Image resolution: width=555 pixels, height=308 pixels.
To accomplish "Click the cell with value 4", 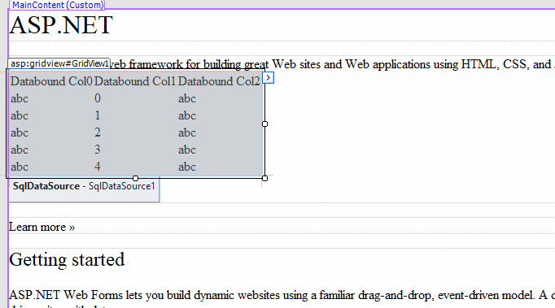I will pos(98,167).
